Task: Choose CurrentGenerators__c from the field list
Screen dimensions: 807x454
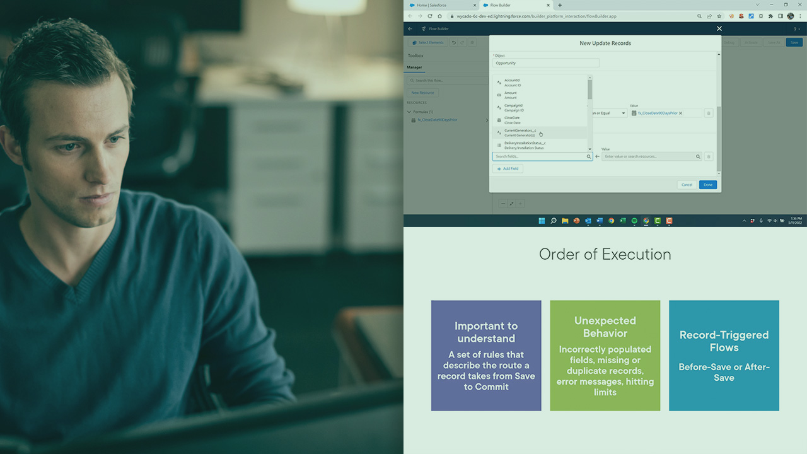Action: [x=520, y=132]
